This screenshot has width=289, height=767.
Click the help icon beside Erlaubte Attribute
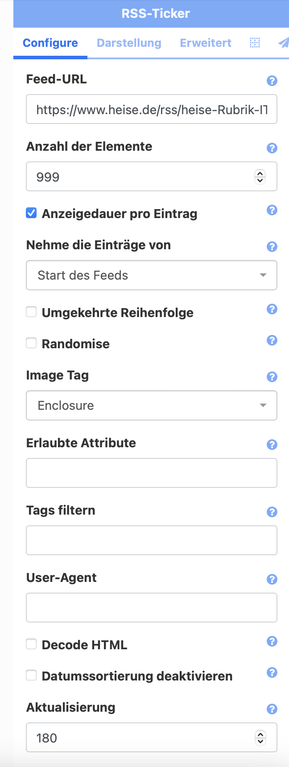coord(272,445)
